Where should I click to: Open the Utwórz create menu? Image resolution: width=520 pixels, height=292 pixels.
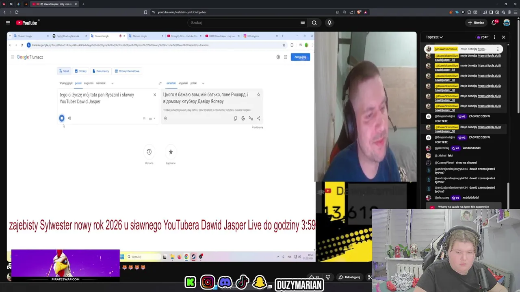tap(476, 23)
